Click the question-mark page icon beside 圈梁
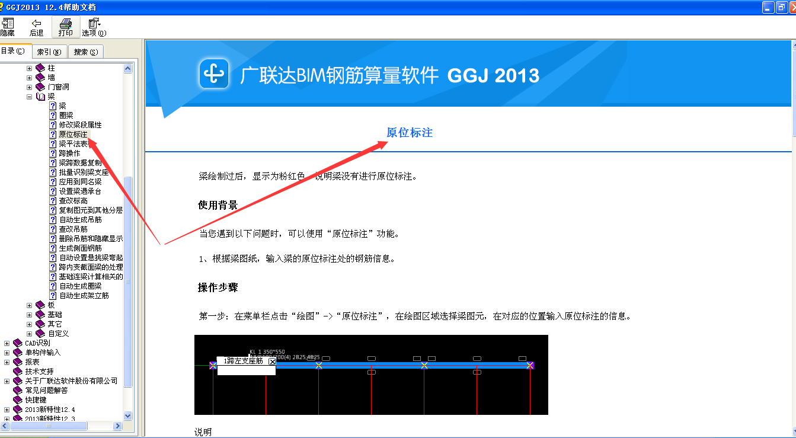 pyautogui.click(x=53, y=116)
